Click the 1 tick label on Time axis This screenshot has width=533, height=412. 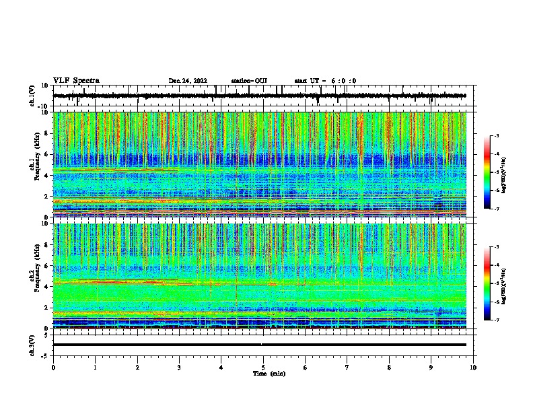click(96, 368)
